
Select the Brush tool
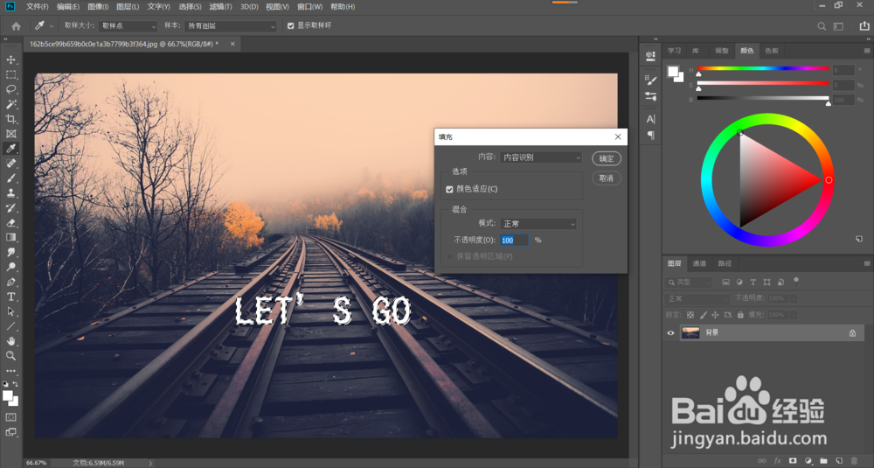(x=10, y=178)
